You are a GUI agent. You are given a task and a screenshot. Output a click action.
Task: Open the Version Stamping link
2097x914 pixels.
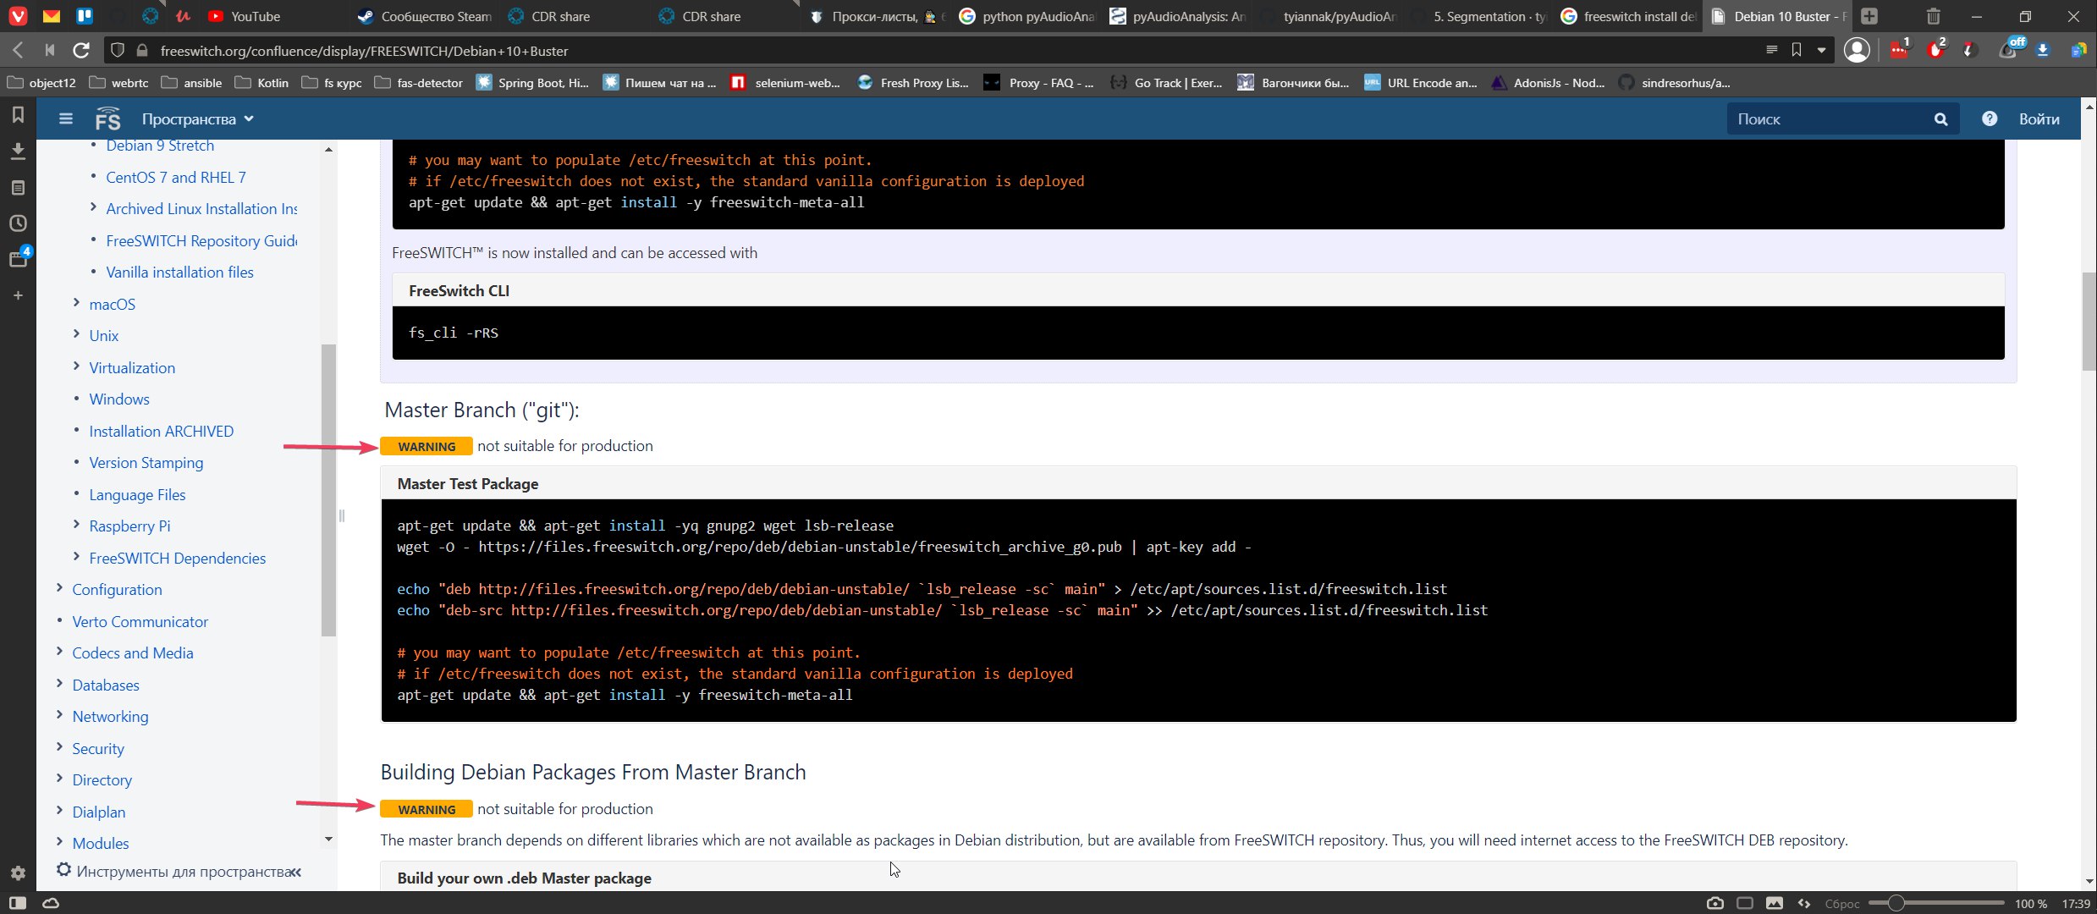pos(146,462)
